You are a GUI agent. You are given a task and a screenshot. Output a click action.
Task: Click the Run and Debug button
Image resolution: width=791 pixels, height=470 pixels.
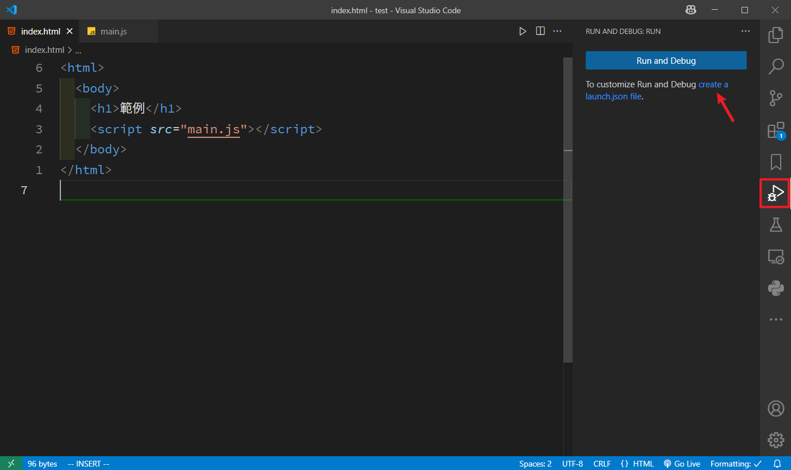[666, 60]
